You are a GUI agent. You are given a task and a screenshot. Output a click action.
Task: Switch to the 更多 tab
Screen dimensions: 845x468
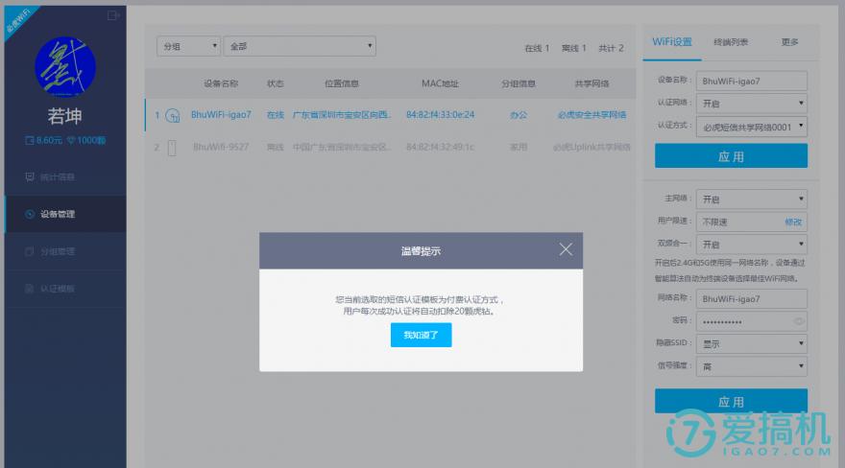(x=789, y=42)
